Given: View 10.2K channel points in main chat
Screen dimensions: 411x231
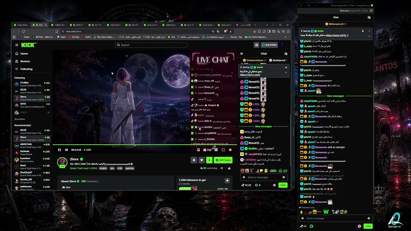Looking at the screenshot, I should [246, 185].
